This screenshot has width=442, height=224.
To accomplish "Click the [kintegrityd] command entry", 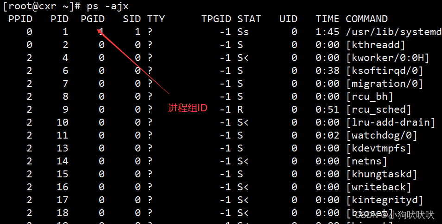I will click(x=385, y=200).
